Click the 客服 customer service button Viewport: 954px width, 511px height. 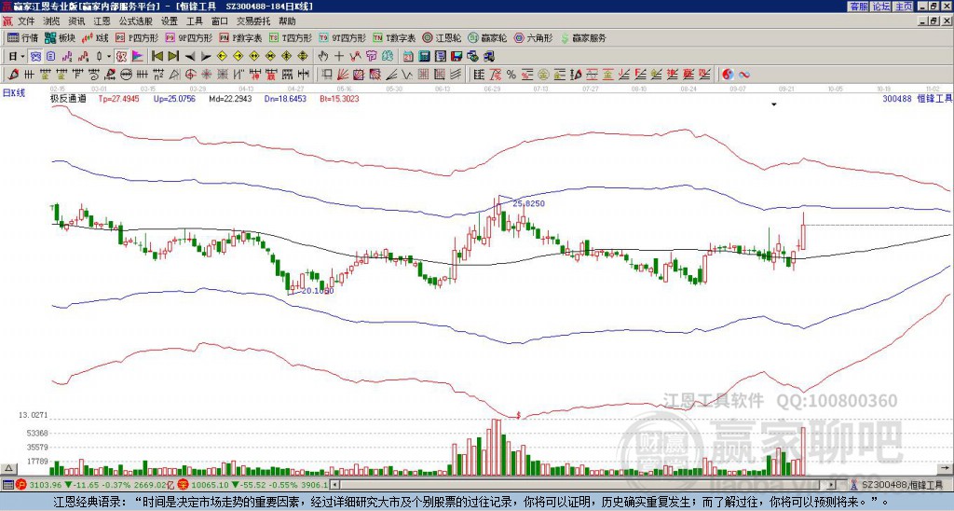pyautogui.click(x=859, y=7)
